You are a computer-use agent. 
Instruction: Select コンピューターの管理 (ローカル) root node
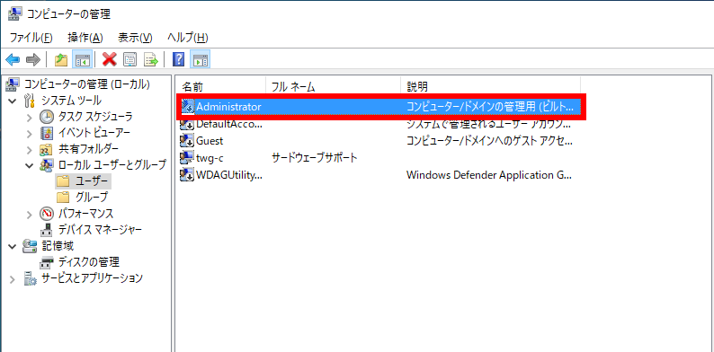tap(86, 84)
